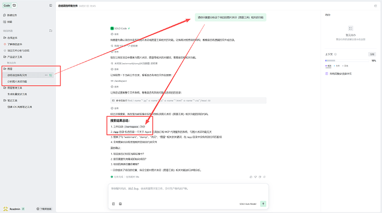
Task: Click the context info circle icon
Action: [335, 54]
